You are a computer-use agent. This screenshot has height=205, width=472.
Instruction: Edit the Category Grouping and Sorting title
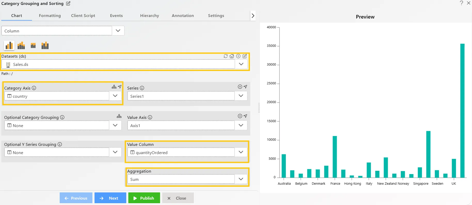click(x=68, y=4)
